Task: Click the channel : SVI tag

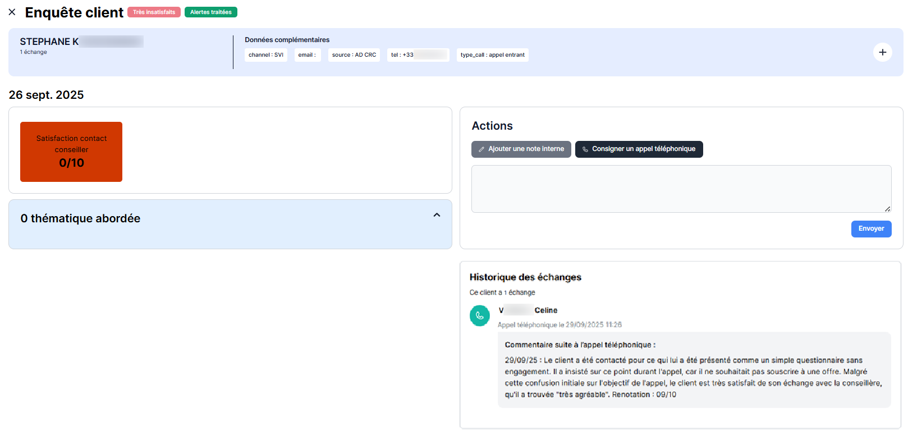Action: click(266, 55)
